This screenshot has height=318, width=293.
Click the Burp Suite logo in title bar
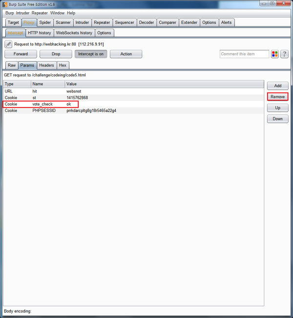[x=5, y=4]
